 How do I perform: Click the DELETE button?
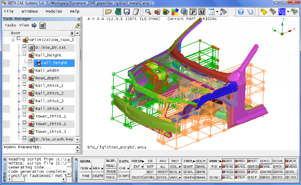click(97, 176)
